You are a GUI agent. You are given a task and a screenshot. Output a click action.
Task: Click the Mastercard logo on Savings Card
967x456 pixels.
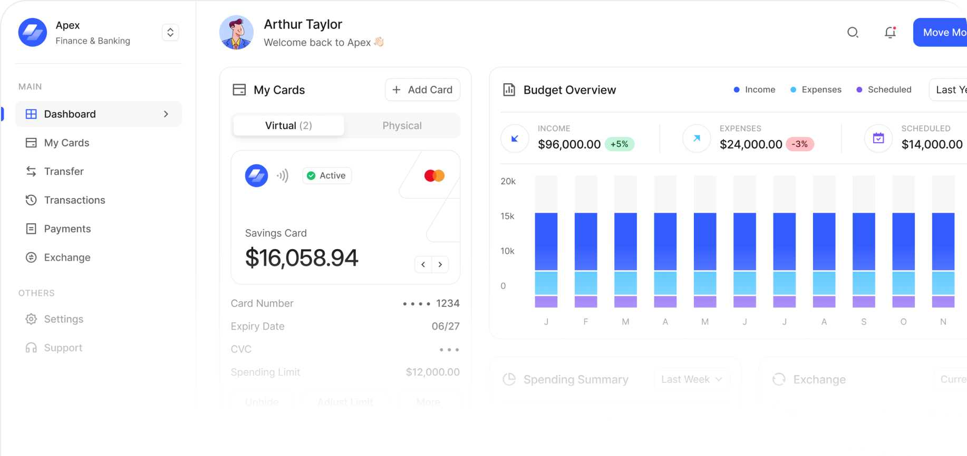coord(434,176)
